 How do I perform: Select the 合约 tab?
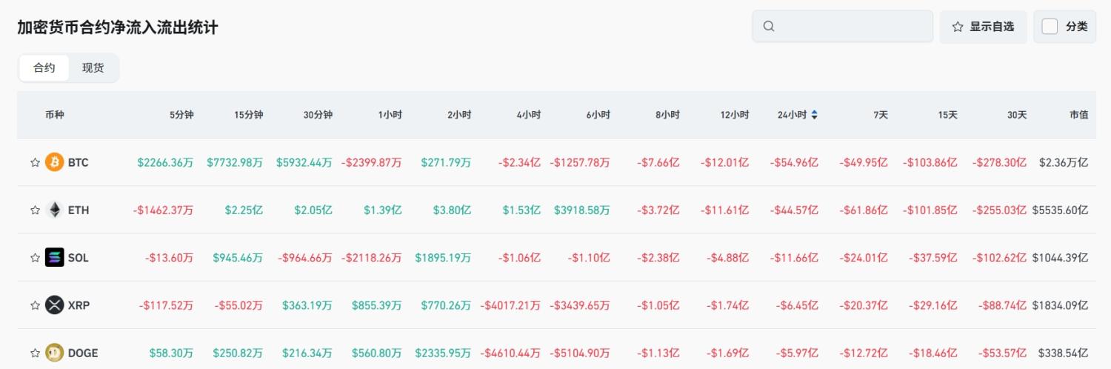tap(44, 68)
